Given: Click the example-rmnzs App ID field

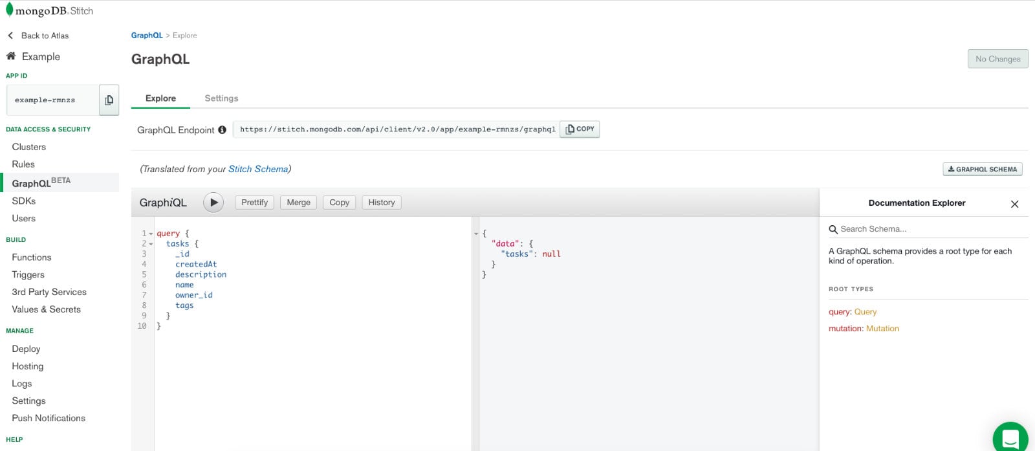Looking at the screenshot, I should 52,100.
